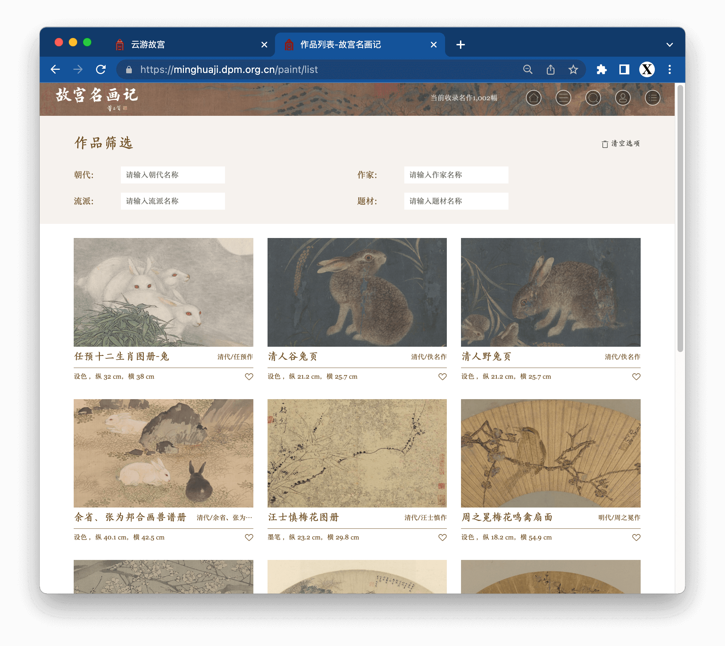Open the user profile icon in header
Viewport: 725px width, 646px height.
623,98
